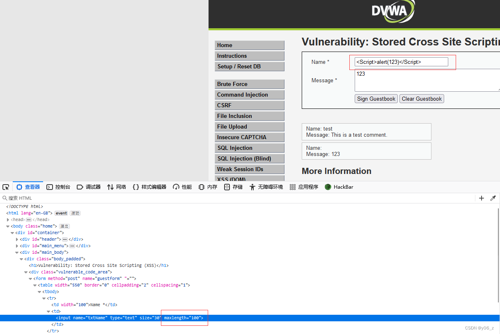Click the Sign Guestbook button

point(376,99)
